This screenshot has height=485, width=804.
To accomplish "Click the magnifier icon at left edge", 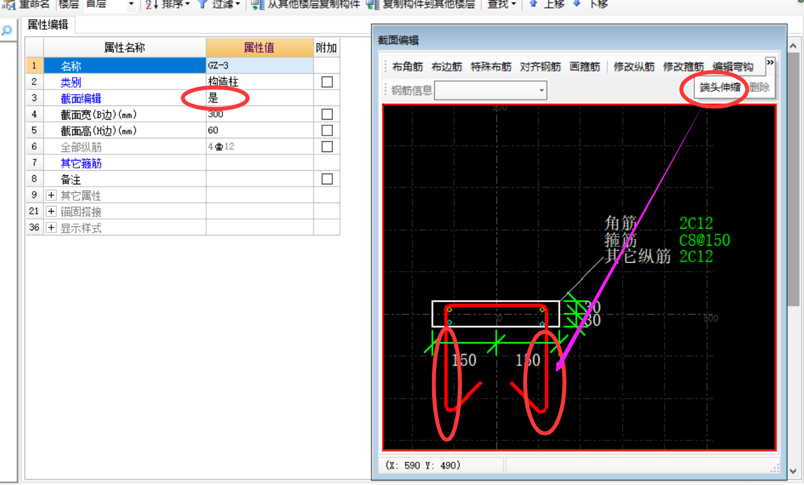I will coord(7,31).
